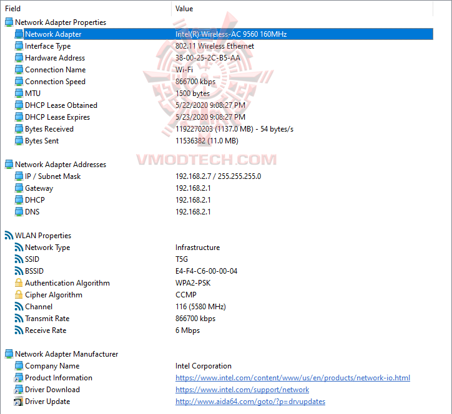This screenshot has width=452, height=414.
Task: Click the 1500 bytes MTU value
Action: pos(192,94)
